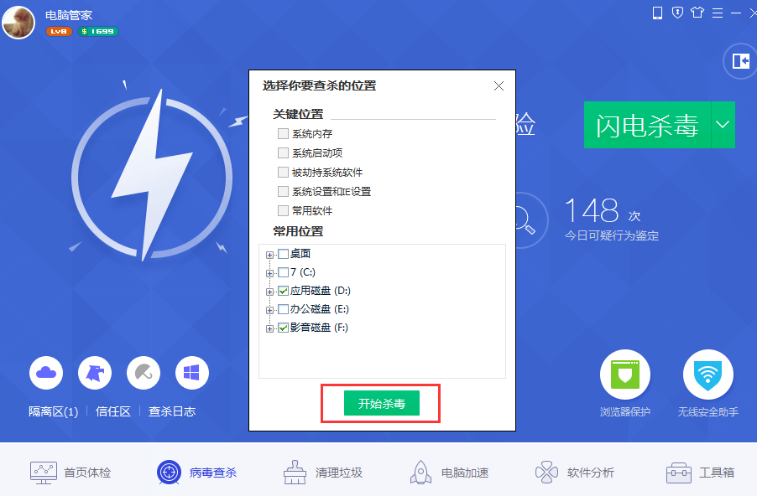Open the 查杀日志 link
The height and width of the screenshot is (496, 757).
click(x=172, y=411)
